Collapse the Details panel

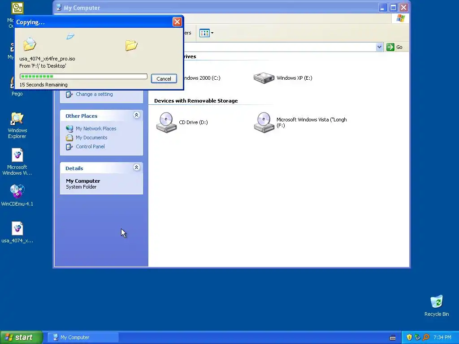coord(136,168)
